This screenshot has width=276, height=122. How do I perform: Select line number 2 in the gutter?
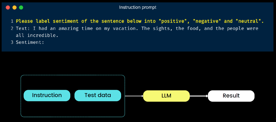click(x=12, y=28)
